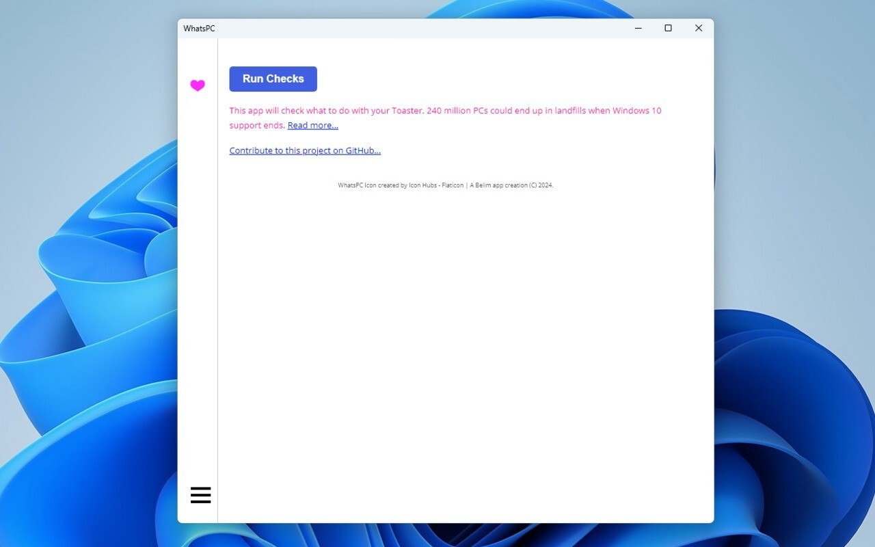Close the WhatsPC window

[698, 28]
